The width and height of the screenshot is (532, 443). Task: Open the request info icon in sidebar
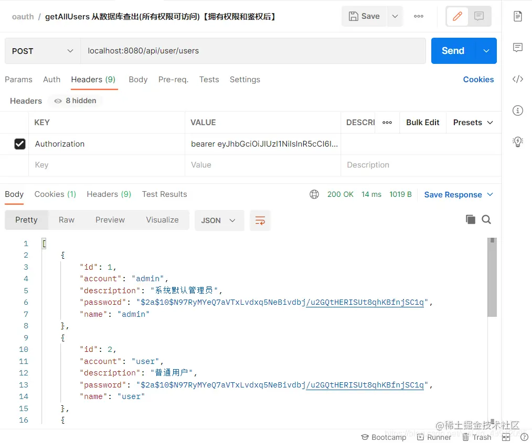tap(517, 110)
